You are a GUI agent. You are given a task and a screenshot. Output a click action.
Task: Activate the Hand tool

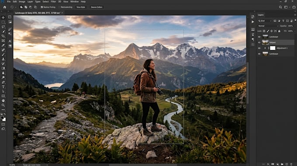click(3, 100)
